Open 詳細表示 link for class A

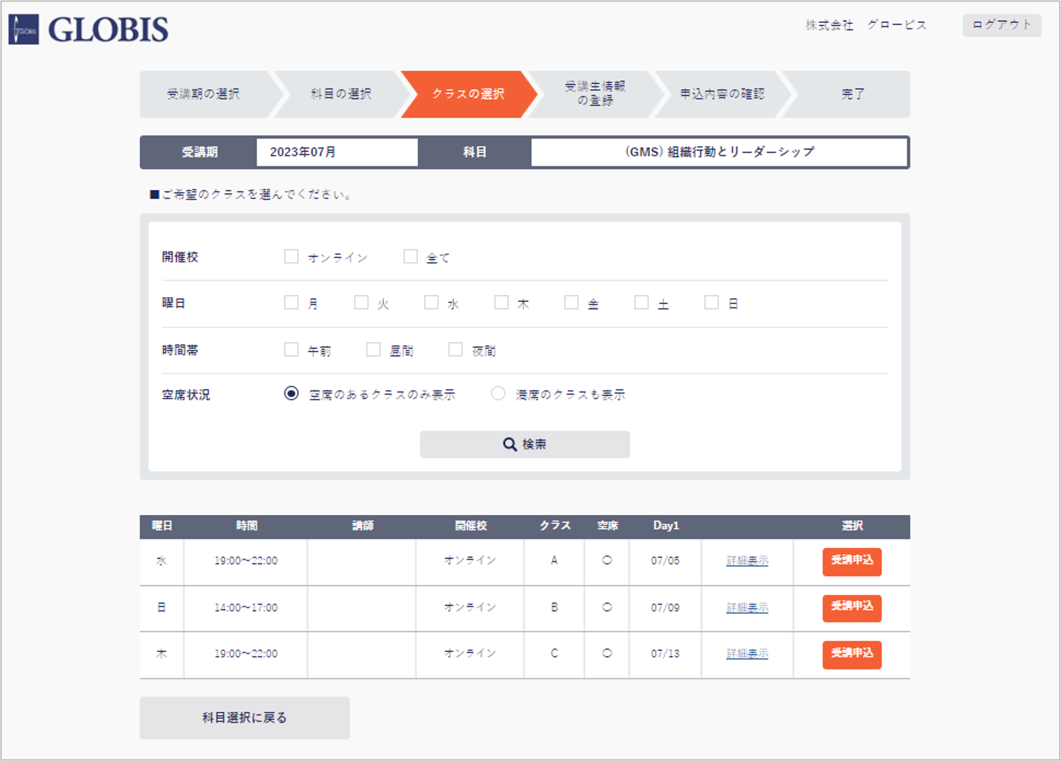point(747,561)
